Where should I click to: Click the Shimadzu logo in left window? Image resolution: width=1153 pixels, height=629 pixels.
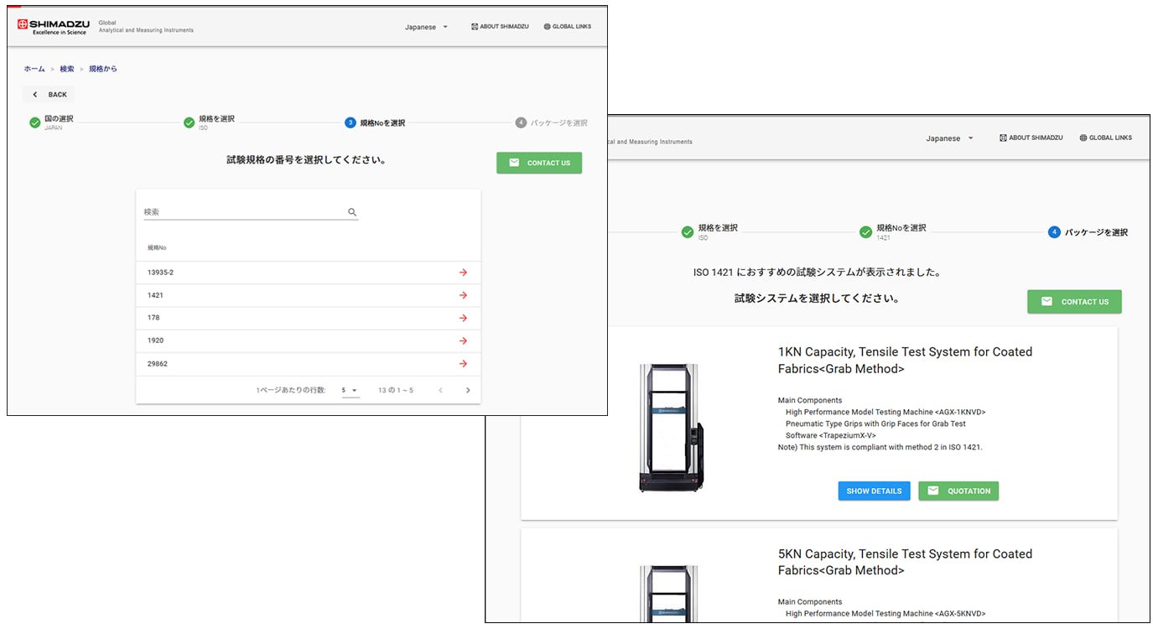(54, 27)
